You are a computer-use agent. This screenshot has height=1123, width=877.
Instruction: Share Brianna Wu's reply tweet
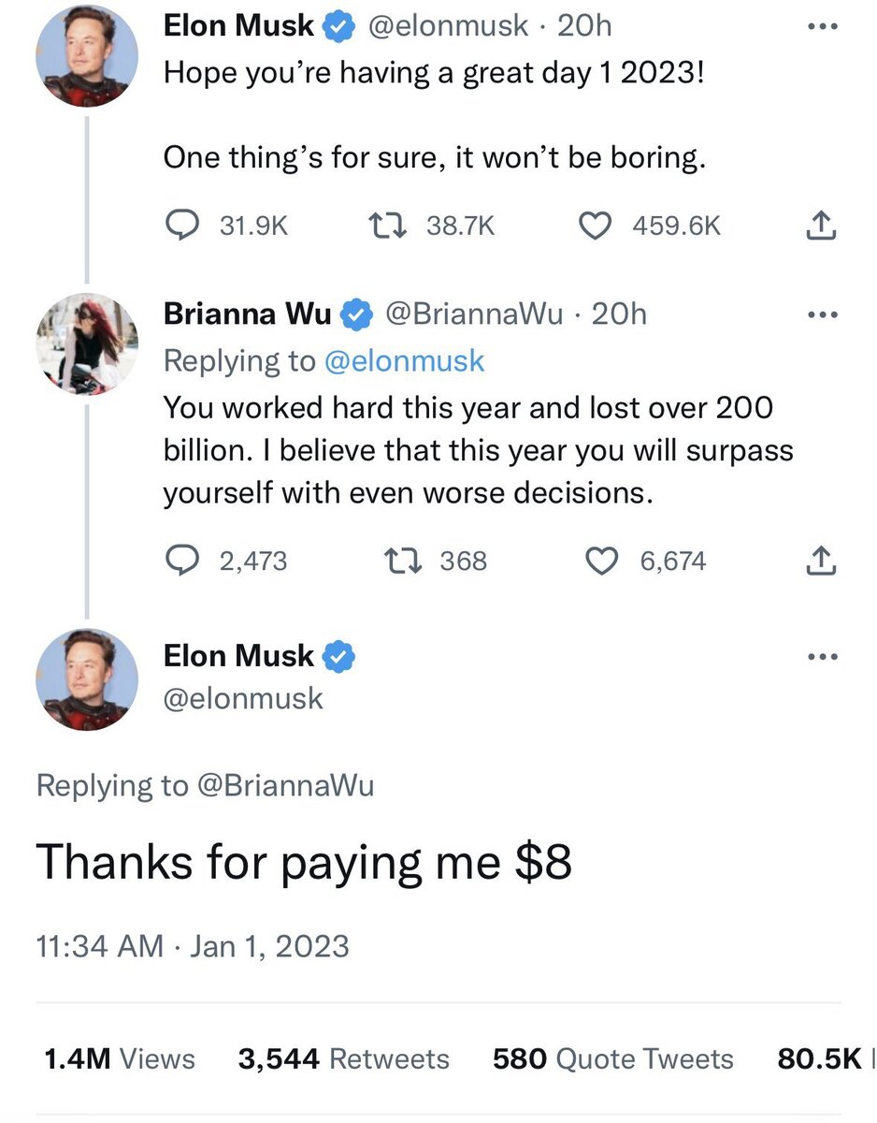(819, 561)
